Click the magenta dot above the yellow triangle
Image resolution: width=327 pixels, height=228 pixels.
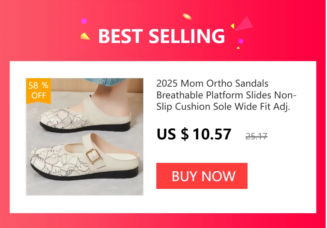click(84, 21)
